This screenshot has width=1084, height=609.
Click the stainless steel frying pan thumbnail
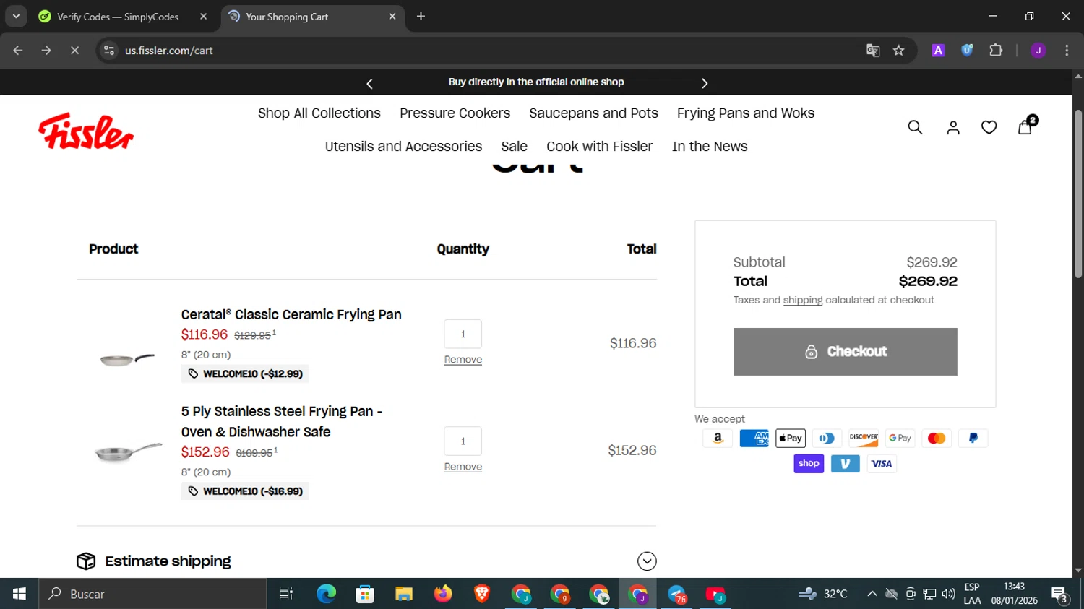pos(128,452)
